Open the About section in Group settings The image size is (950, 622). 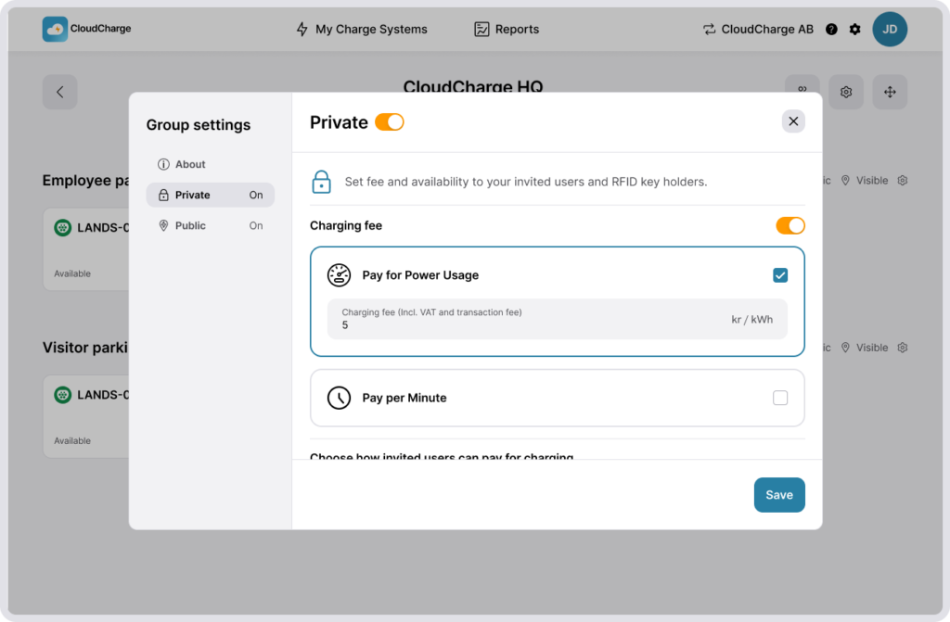[x=190, y=164]
